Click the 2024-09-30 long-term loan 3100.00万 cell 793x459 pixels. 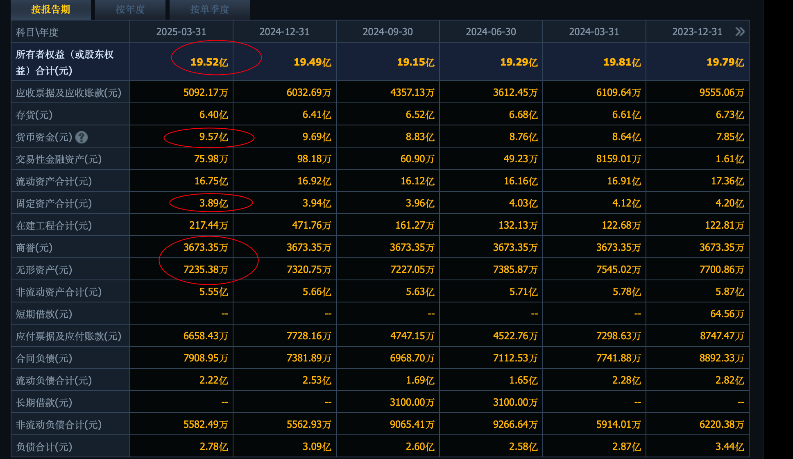[412, 402]
